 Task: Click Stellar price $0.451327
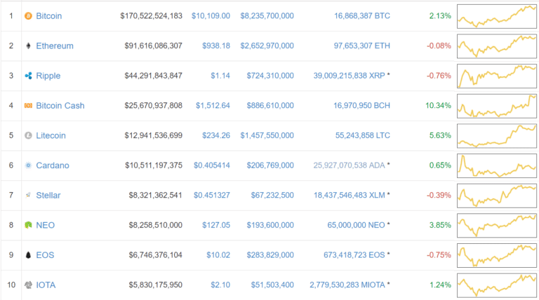212,196
